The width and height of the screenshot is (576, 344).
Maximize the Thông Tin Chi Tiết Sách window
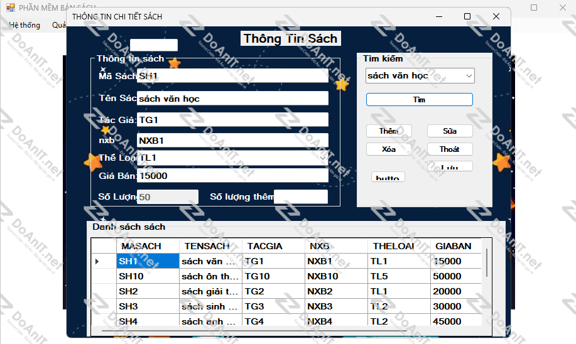[x=467, y=16]
